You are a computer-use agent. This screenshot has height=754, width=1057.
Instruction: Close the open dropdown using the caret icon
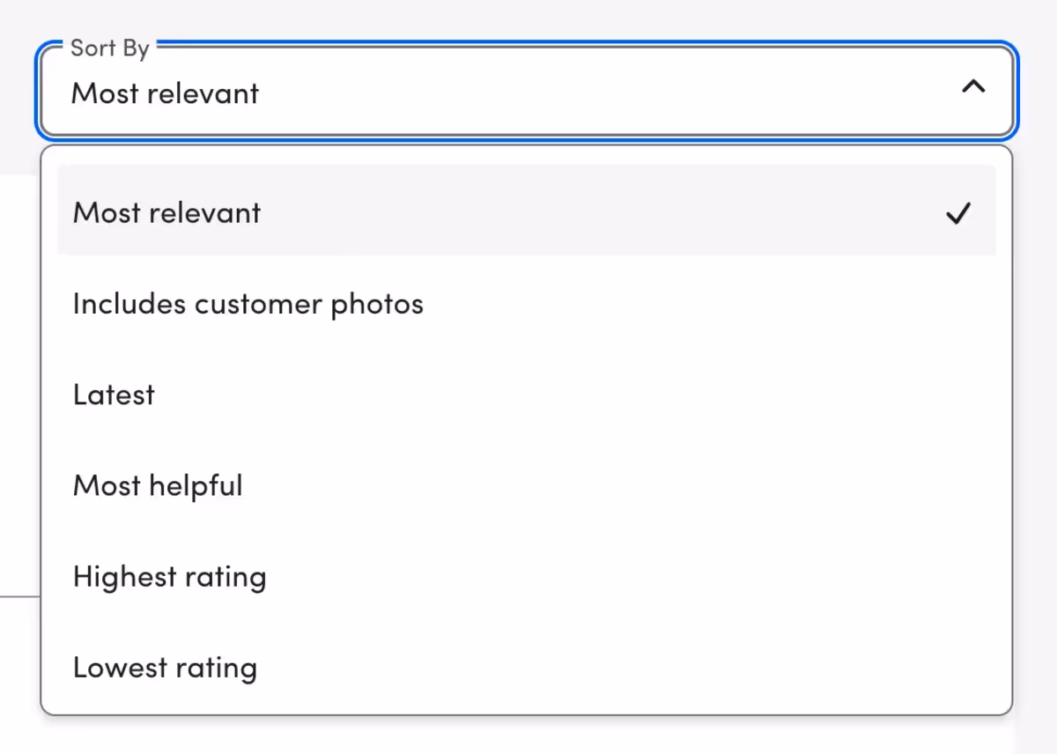tap(972, 87)
